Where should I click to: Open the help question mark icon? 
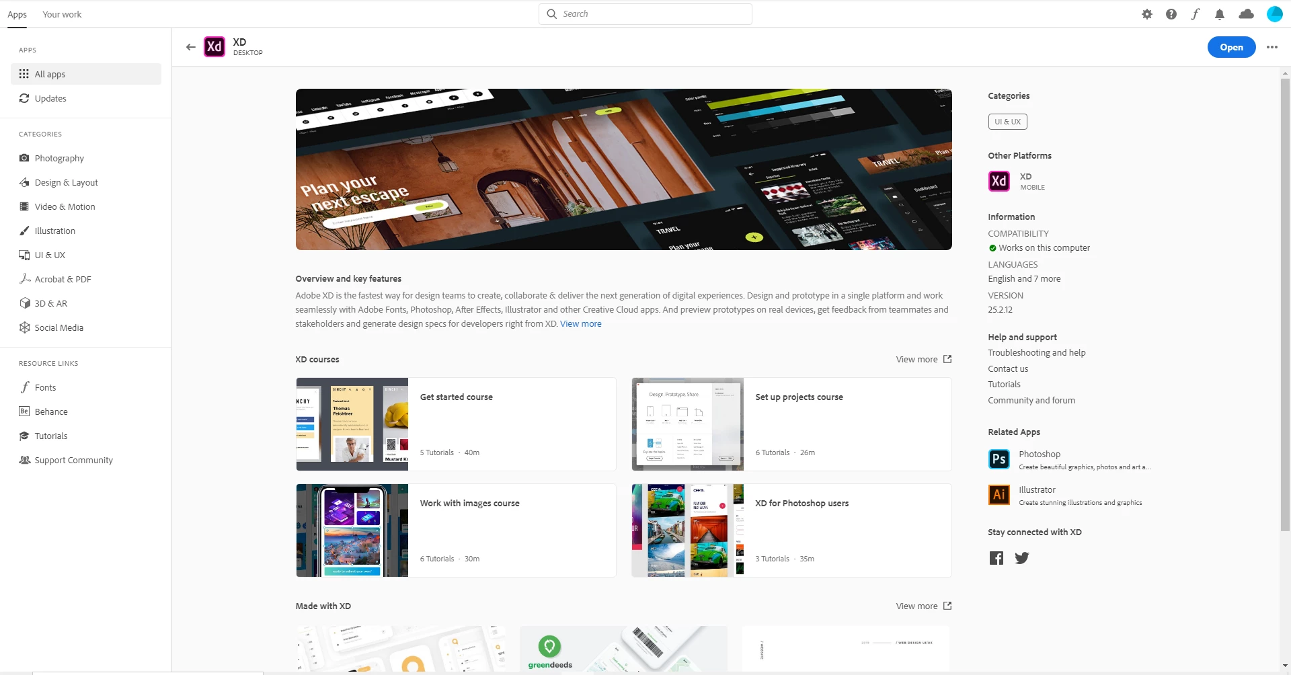click(1171, 14)
